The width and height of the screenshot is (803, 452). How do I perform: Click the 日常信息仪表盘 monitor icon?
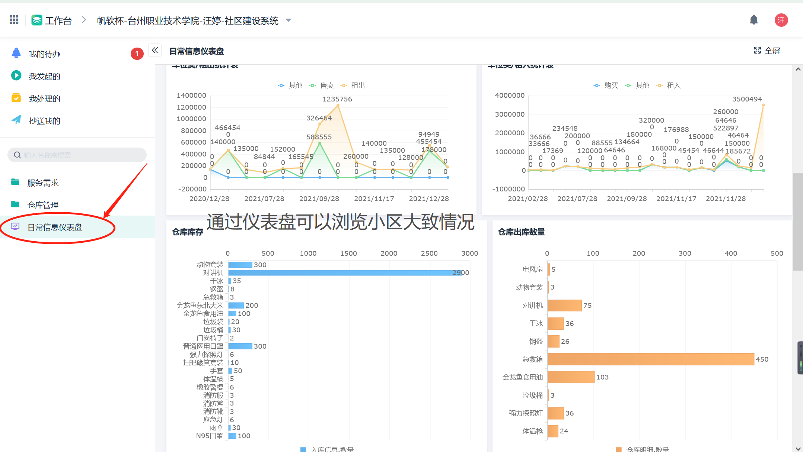point(15,227)
